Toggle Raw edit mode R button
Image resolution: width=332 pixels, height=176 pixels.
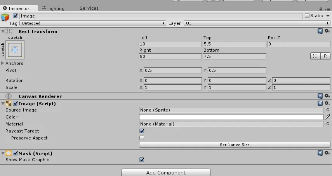pyautogui.click(x=325, y=56)
